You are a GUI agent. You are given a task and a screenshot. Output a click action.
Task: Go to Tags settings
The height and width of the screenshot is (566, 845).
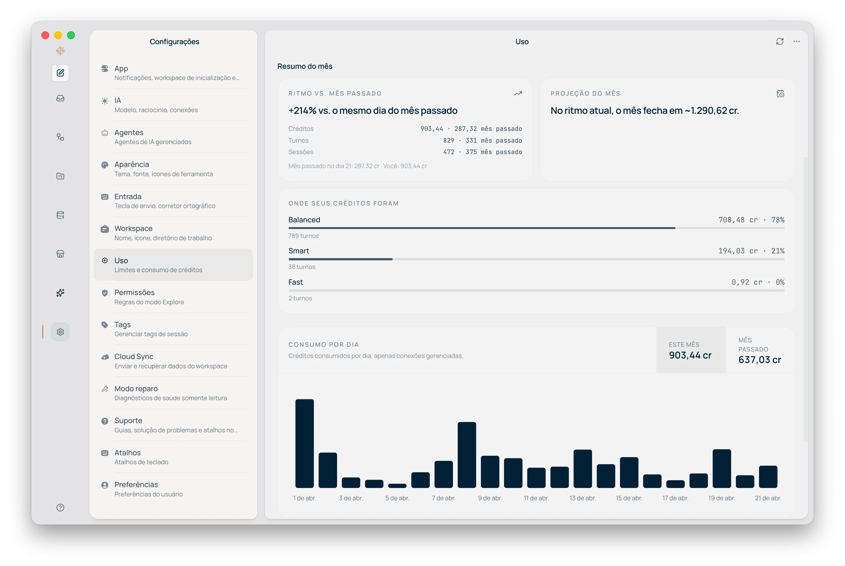pyautogui.click(x=173, y=329)
